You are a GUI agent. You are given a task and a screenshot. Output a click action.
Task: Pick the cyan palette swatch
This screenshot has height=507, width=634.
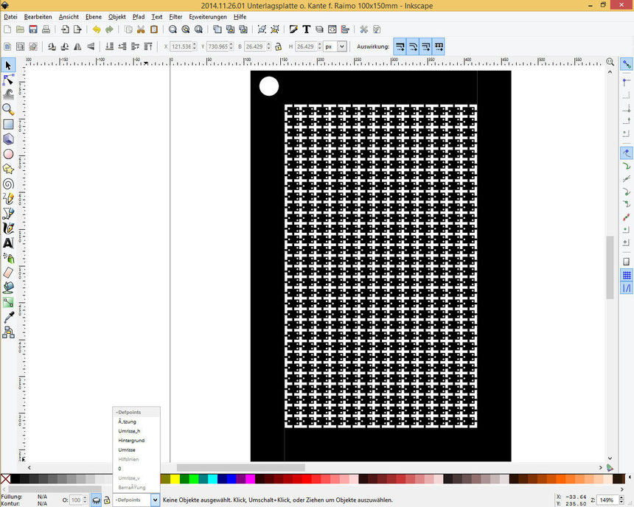click(x=212, y=479)
